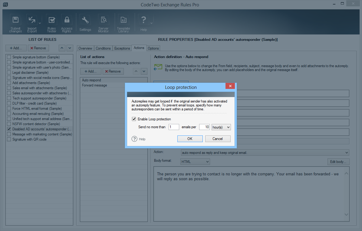This screenshot has height=231, width=362.
Task: Expand the Body format HTML dropdown
Action: [195, 162]
